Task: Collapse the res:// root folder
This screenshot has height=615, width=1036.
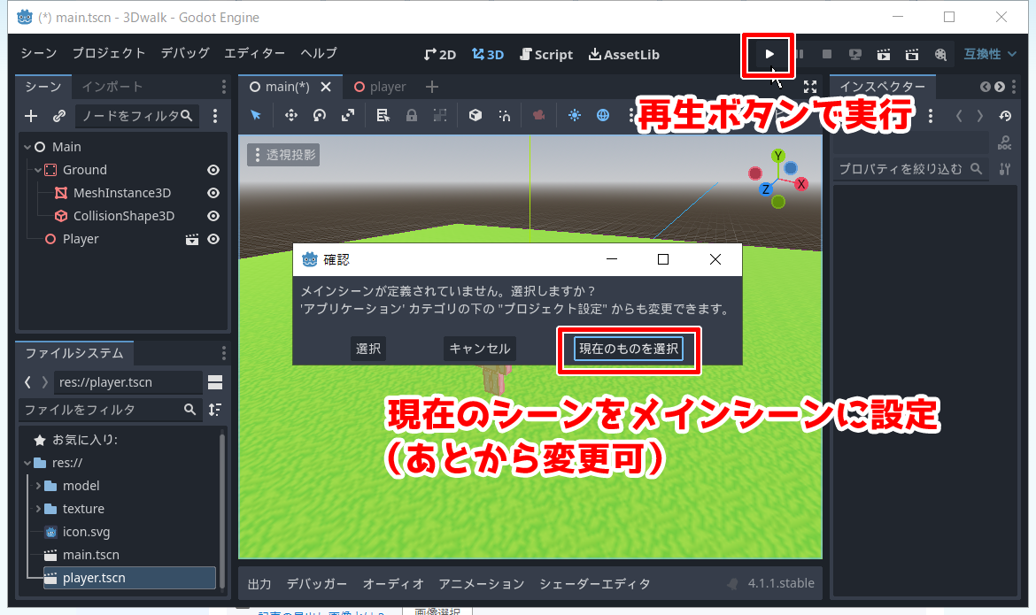Action: click(x=27, y=463)
